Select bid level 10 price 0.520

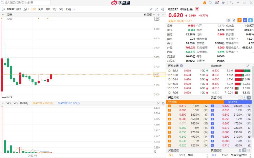point(183,145)
